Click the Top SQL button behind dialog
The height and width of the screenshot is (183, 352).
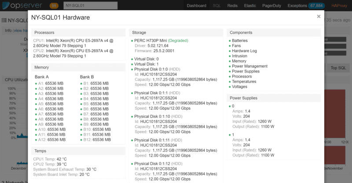(x=338, y=68)
